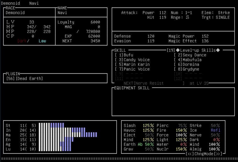This screenshot has width=238, height=162.
Task: Click the Trgt value SINGLE
Action: [223, 18]
